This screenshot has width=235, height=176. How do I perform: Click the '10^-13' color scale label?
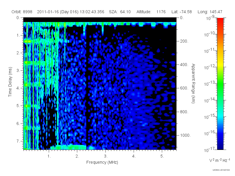point(209,83)
